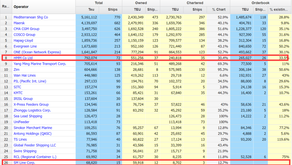The width and height of the screenshot is (292, 165).
Task: Open the Mediterranean Shg Co operator link
Action: point(31,17)
